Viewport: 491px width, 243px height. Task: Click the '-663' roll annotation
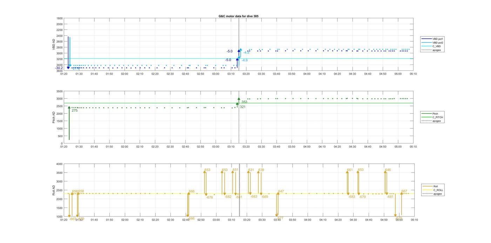[x=254, y=197]
